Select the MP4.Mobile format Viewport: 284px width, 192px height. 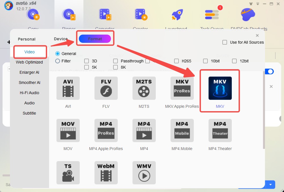pyautogui.click(x=182, y=130)
